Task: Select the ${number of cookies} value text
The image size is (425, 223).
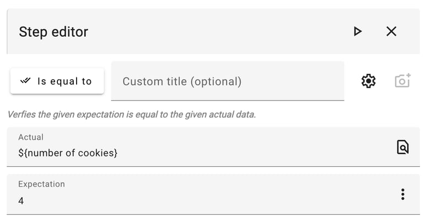Action: (x=68, y=153)
